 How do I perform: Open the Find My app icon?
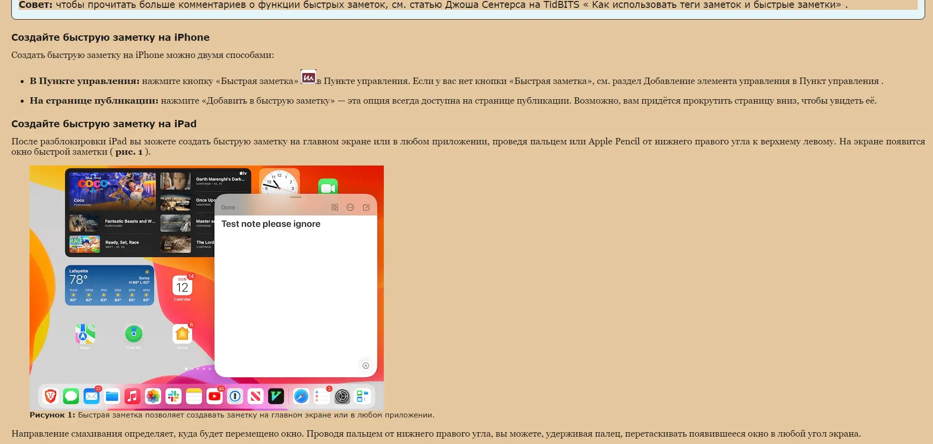click(x=134, y=334)
